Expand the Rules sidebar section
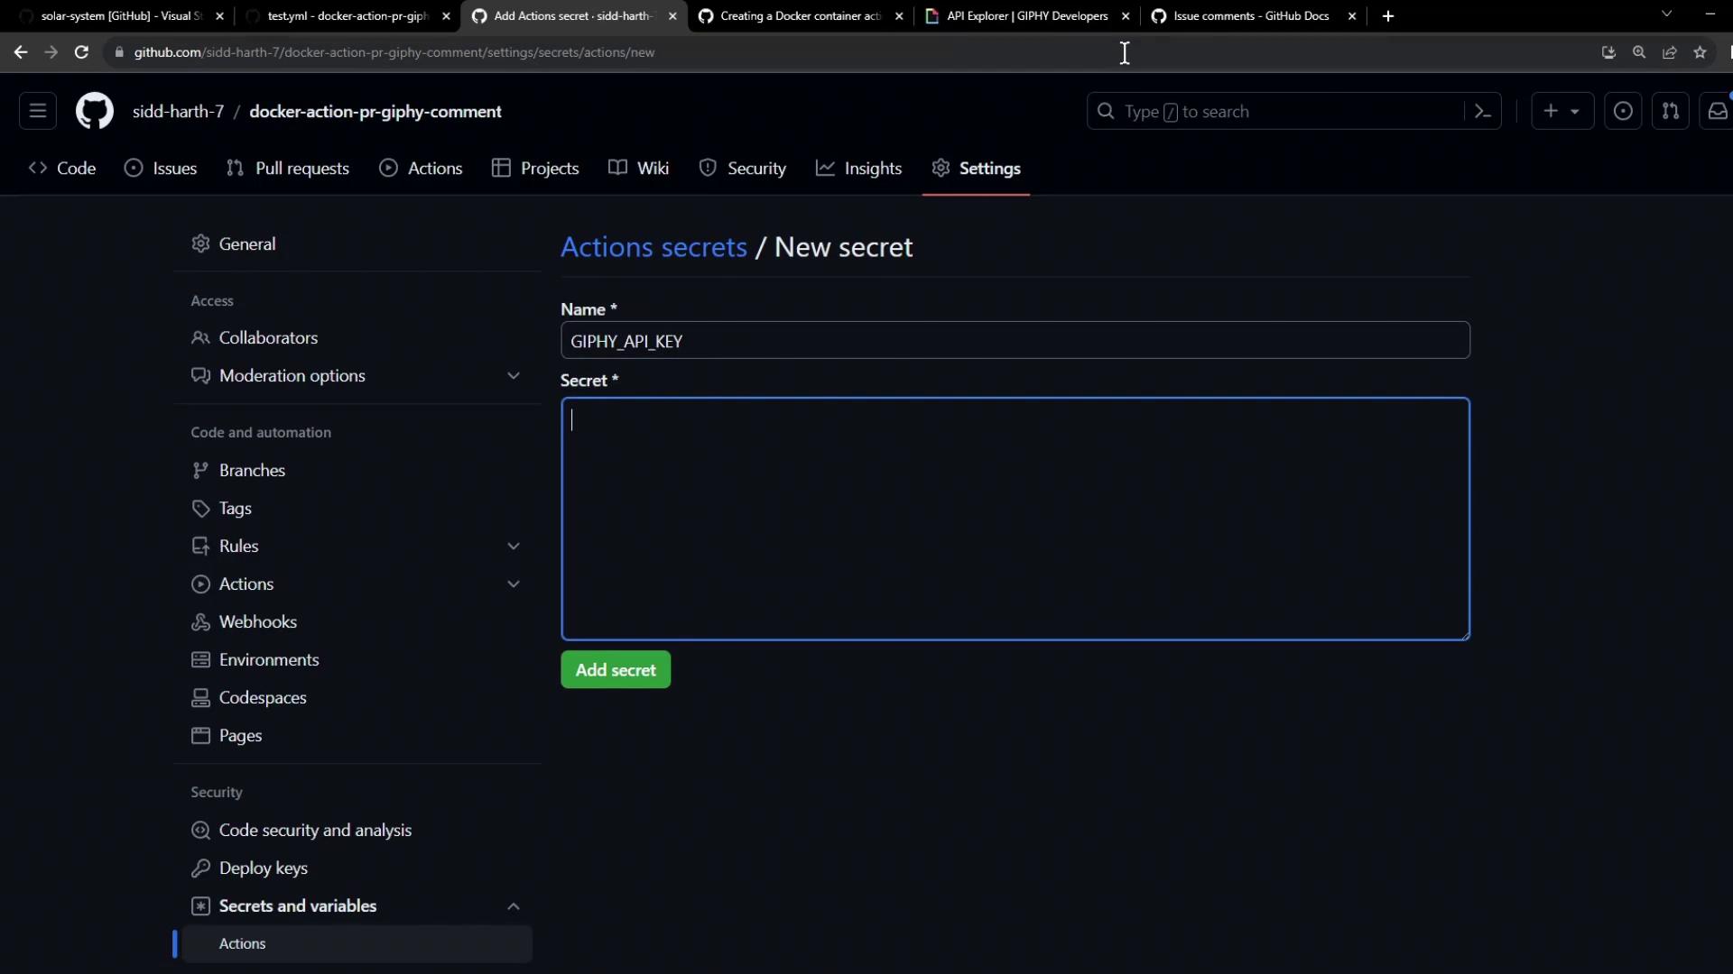The width and height of the screenshot is (1733, 974). click(x=513, y=546)
